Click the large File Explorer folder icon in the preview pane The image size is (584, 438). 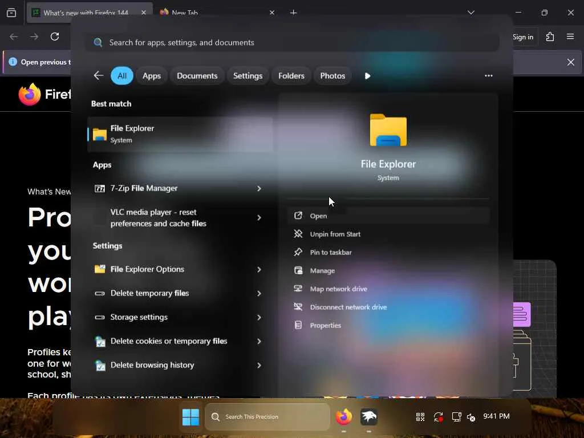click(388, 130)
